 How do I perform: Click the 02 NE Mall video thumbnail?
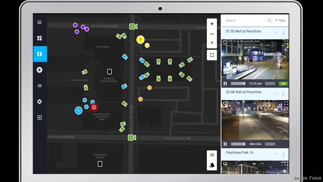[255, 120]
